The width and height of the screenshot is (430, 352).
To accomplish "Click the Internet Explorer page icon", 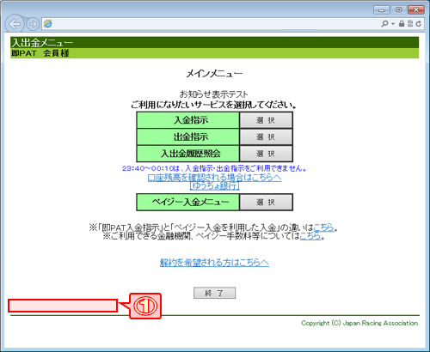I will click(x=48, y=24).
